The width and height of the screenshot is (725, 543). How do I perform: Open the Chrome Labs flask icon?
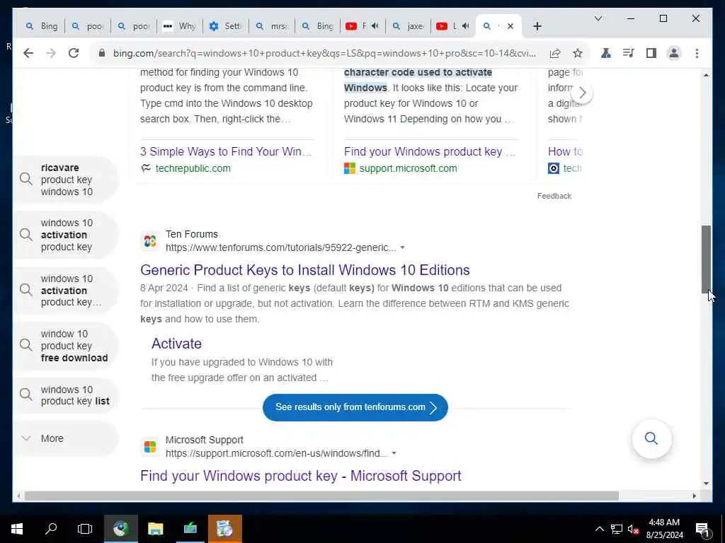click(x=606, y=53)
